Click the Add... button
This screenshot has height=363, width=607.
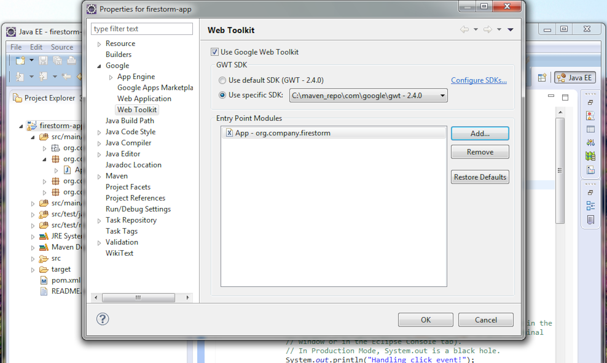point(480,133)
